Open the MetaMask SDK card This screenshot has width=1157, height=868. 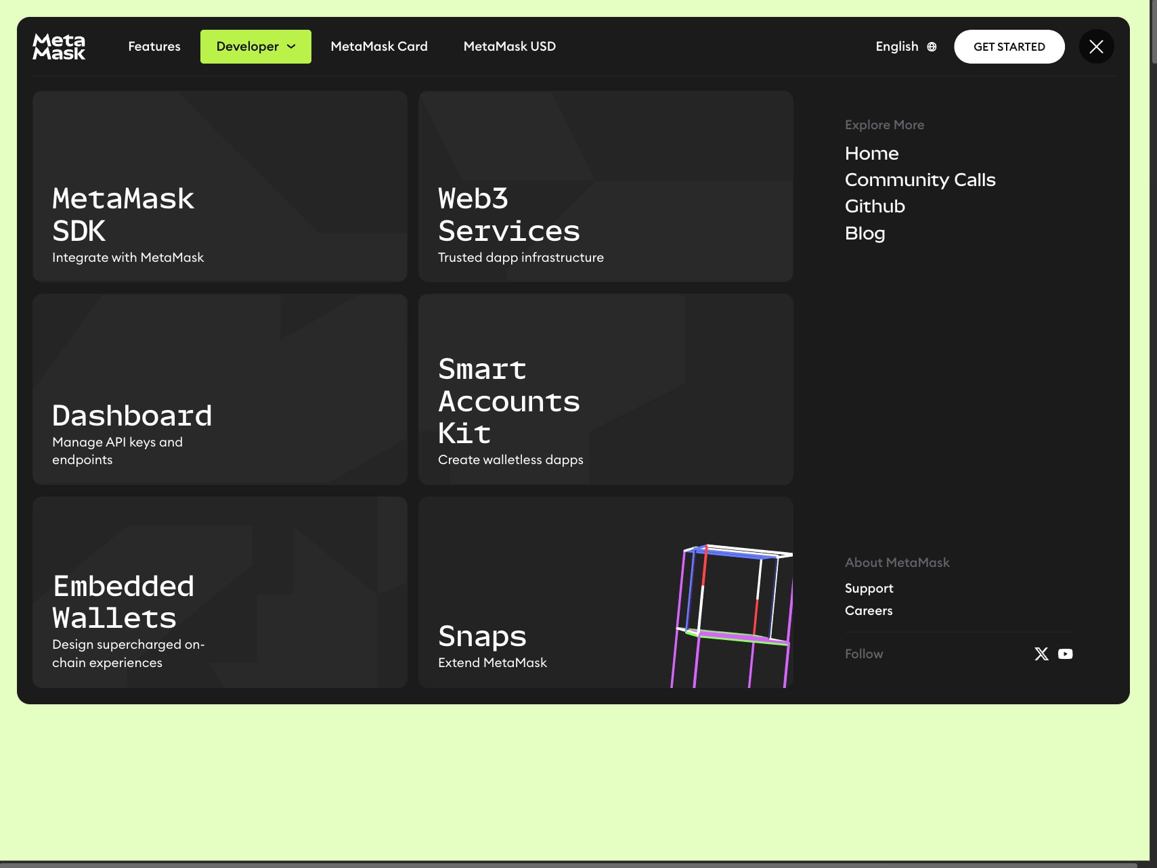pos(220,186)
